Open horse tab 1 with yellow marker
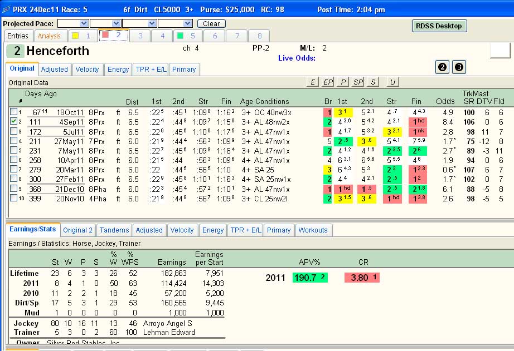Viewport: 514px width, 351px height. pos(83,36)
